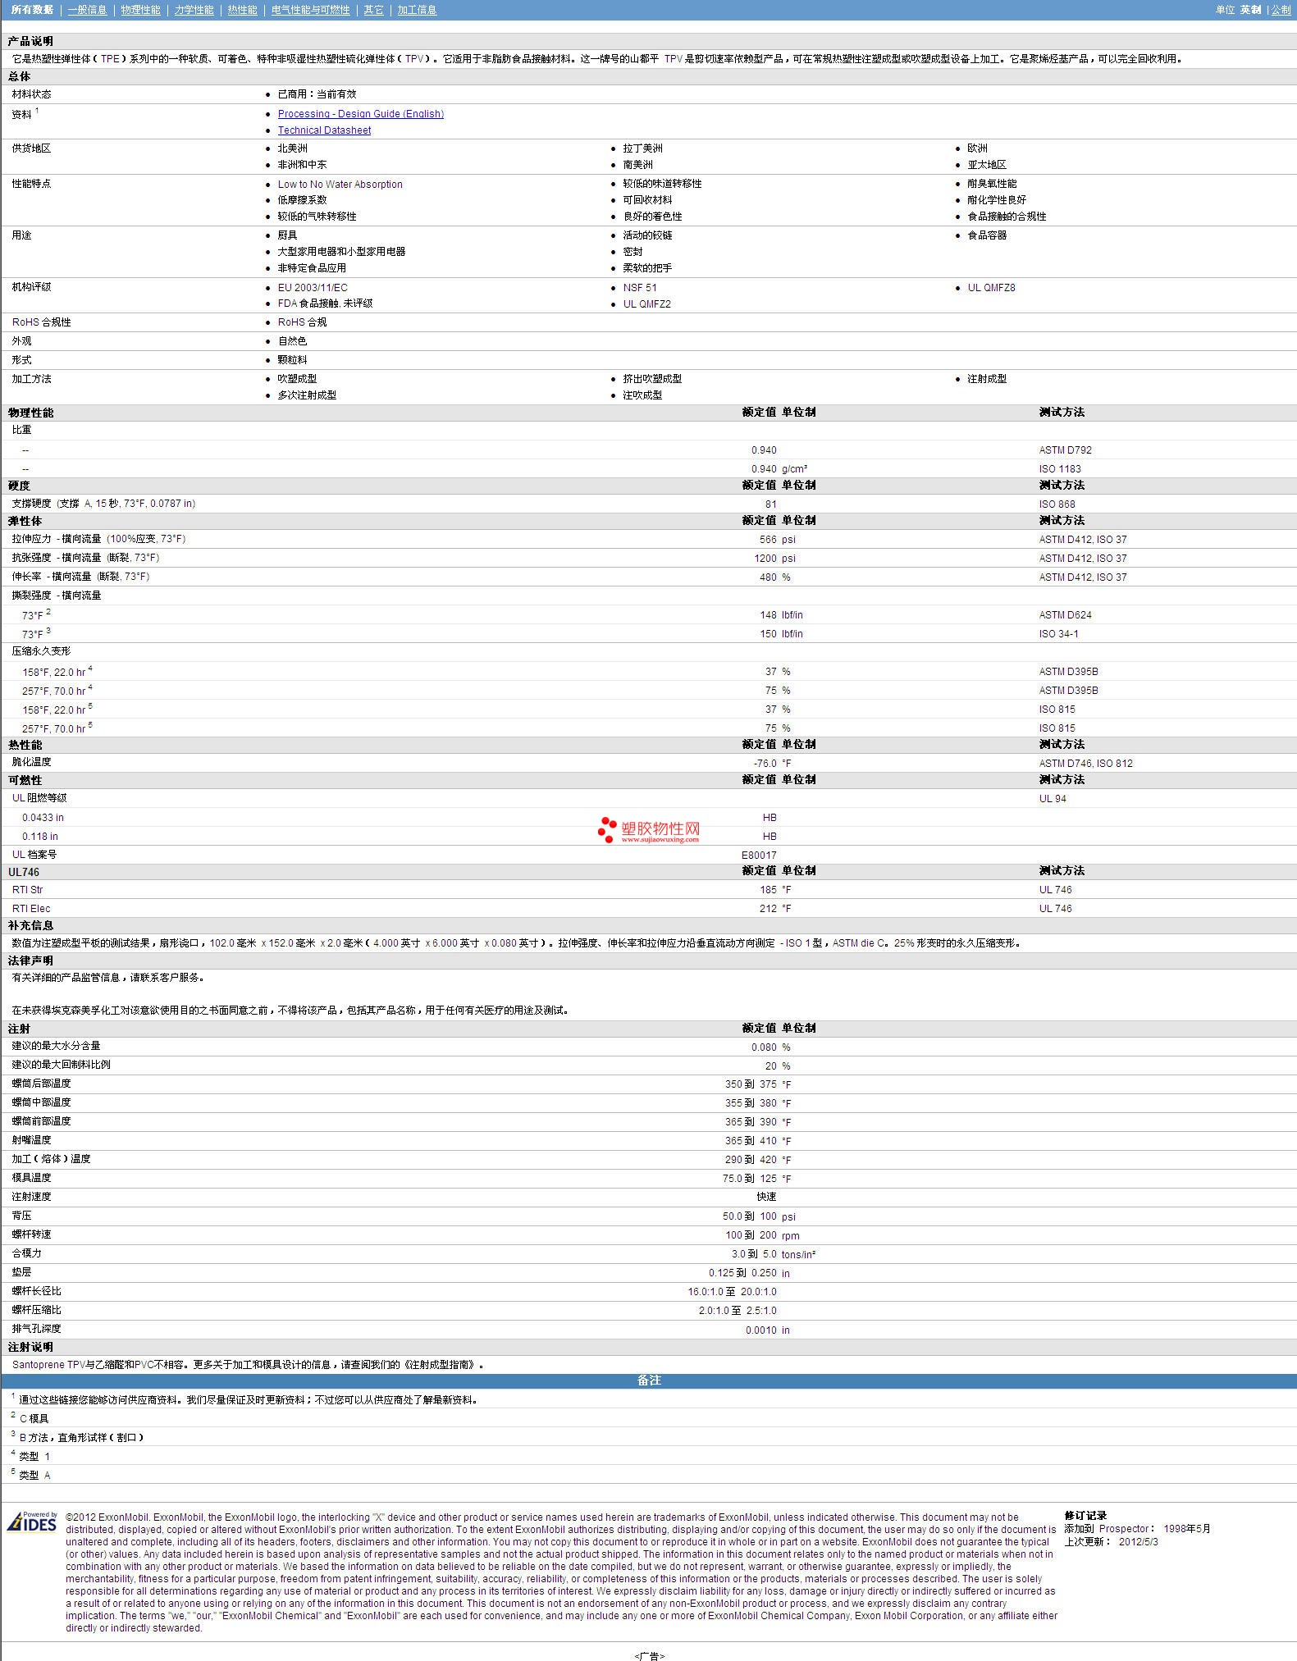This screenshot has width=1297, height=1661.
Task: Select the "EU 2003/11/EC" agency rating
Action: pos(313,288)
